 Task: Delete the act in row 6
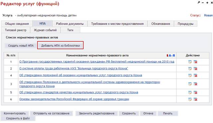click(195, 99)
